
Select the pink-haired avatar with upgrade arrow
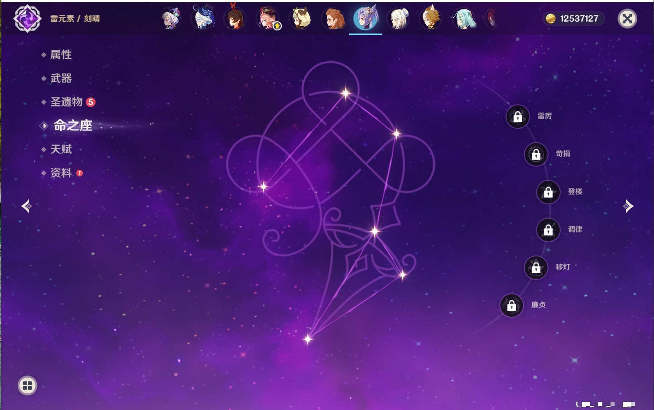tap(268, 19)
